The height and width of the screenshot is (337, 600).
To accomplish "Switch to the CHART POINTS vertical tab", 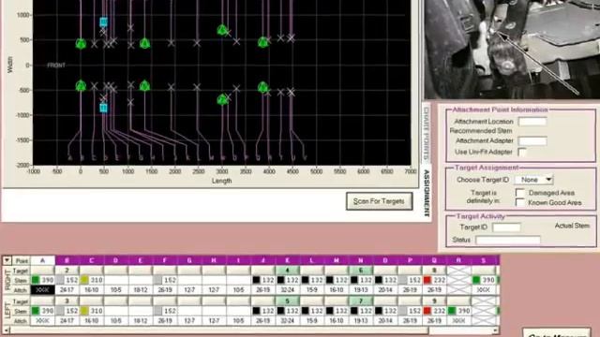I will [427, 133].
